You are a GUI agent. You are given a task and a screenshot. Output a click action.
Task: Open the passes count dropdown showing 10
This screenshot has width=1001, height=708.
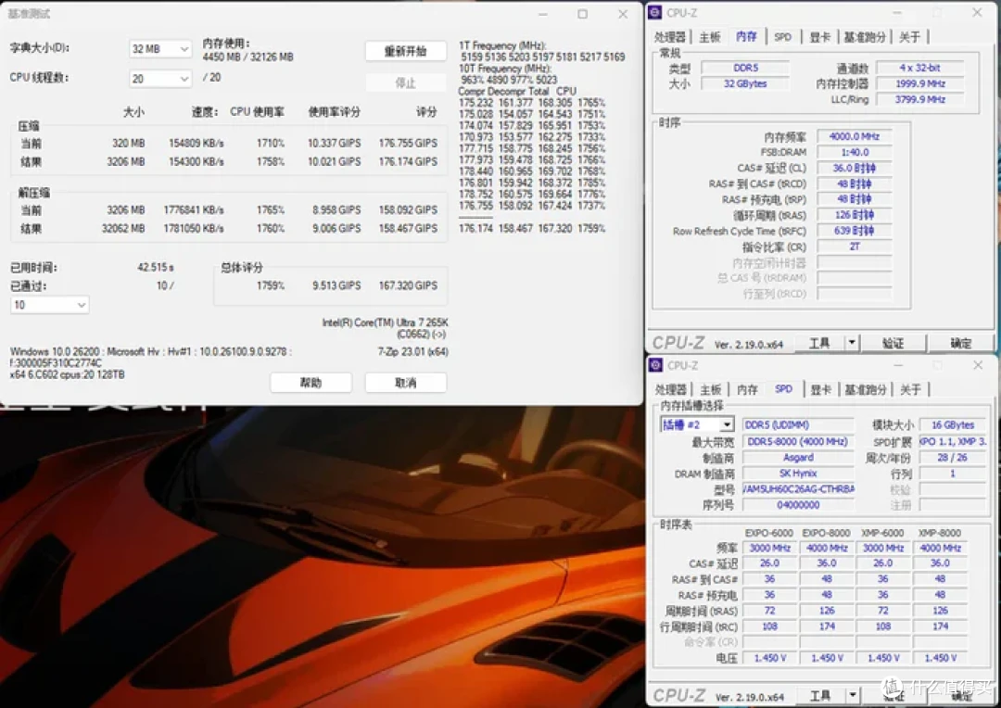[49, 305]
